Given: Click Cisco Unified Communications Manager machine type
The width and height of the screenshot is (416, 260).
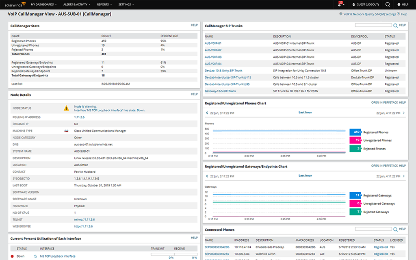Looking at the screenshot, I should tap(100, 131).
